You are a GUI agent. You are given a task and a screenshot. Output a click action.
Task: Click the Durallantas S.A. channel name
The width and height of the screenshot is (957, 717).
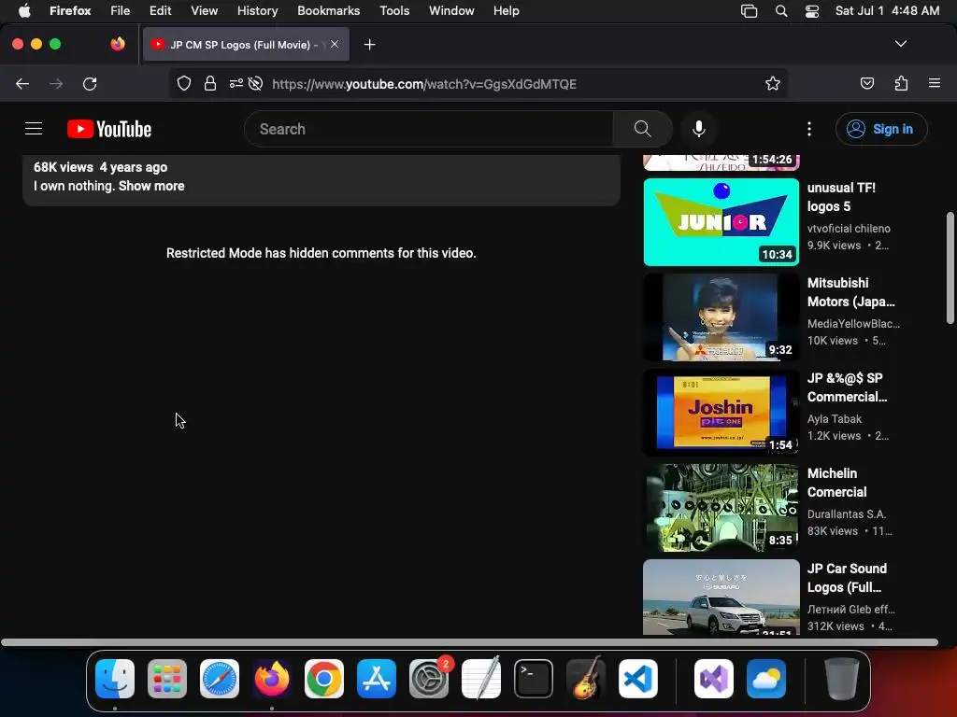tap(847, 513)
